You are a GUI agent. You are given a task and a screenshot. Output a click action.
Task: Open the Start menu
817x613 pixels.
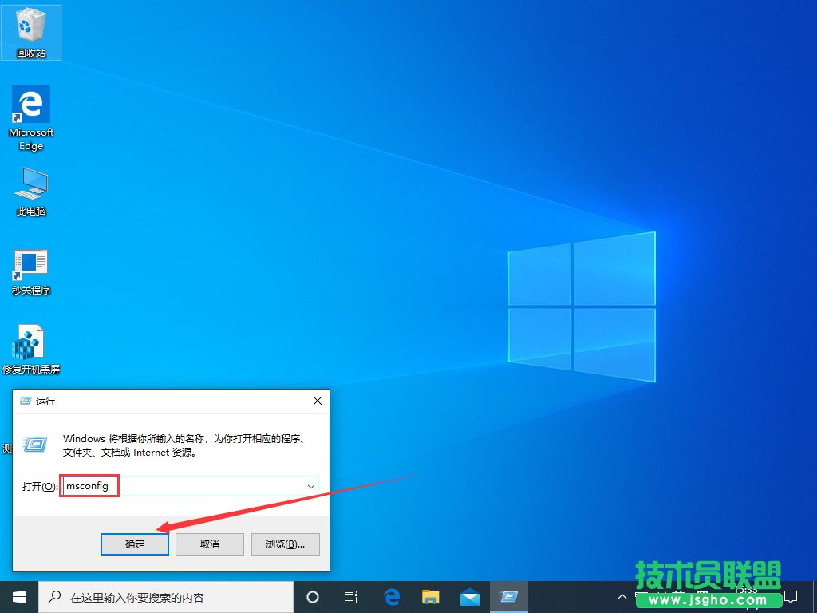pyautogui.click(x=18, y=596)
